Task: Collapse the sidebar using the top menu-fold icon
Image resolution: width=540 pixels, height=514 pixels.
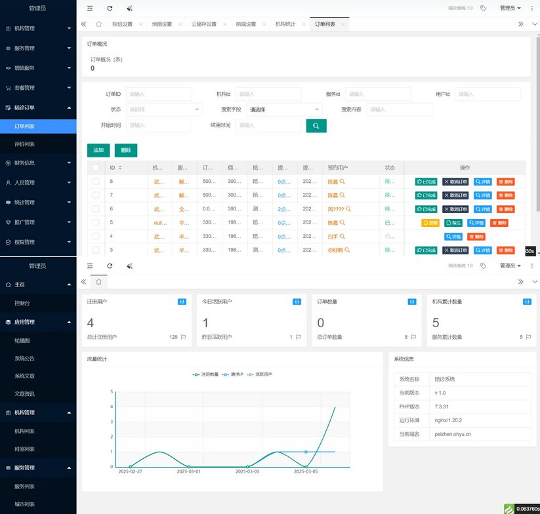Action: [x=90, y=9]
